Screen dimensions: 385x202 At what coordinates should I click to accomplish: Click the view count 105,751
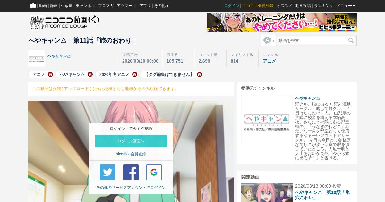(x=175, y=61)
